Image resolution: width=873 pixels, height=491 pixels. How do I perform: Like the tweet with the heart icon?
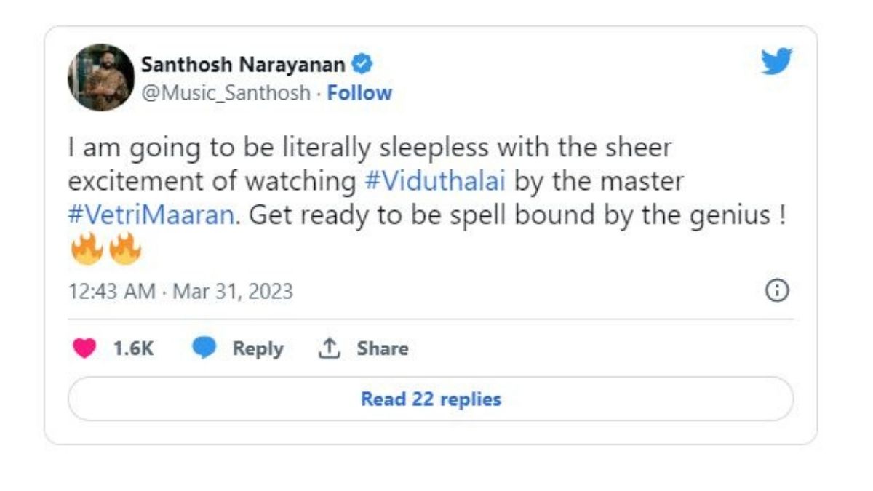point(83,348)
